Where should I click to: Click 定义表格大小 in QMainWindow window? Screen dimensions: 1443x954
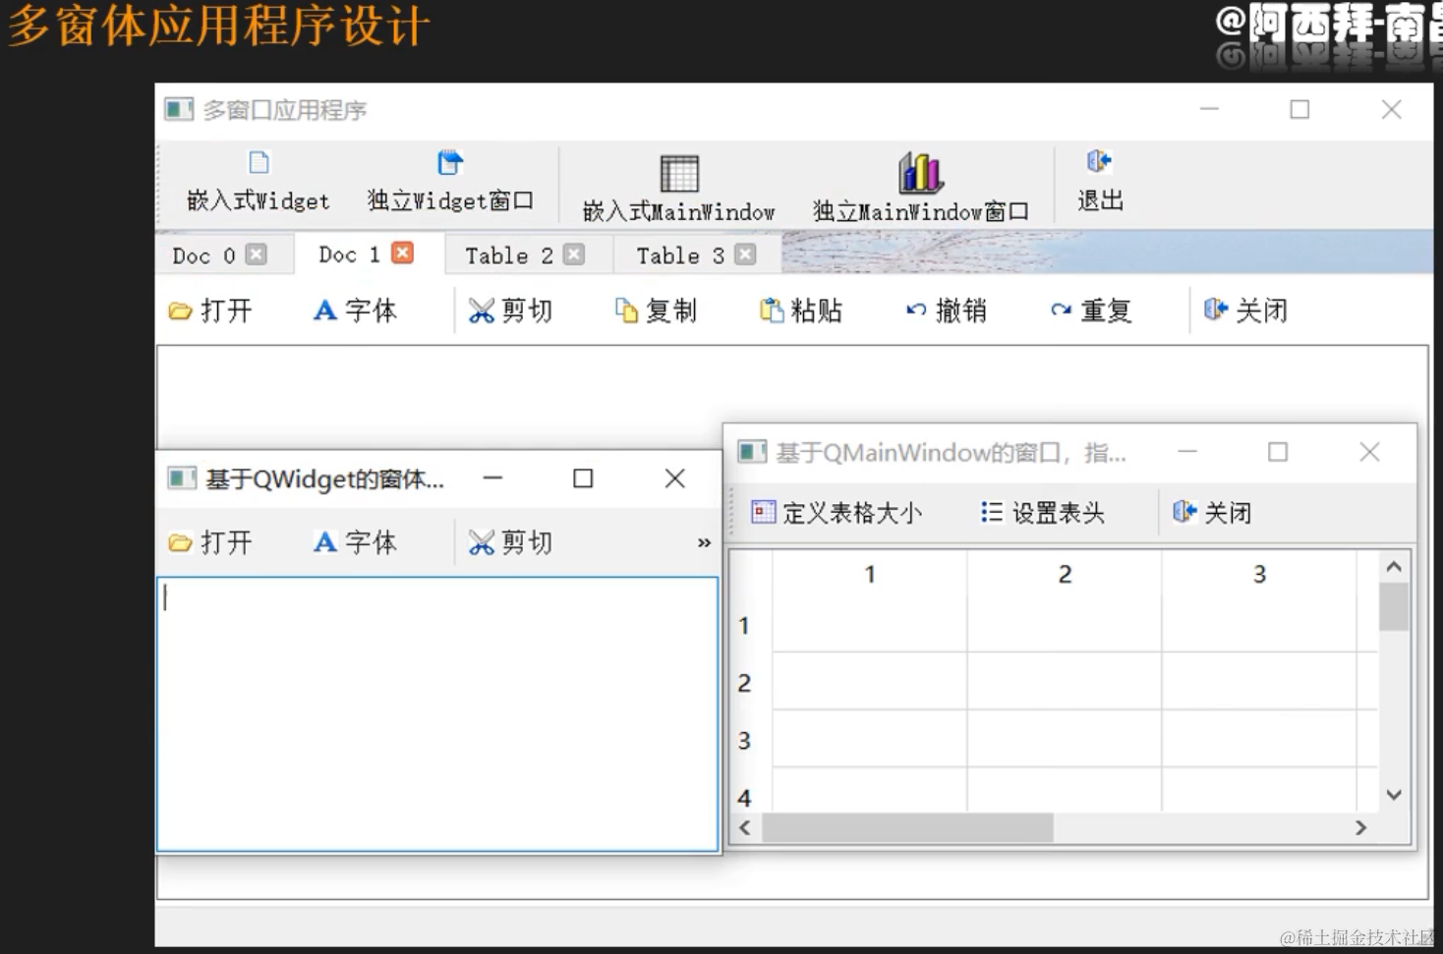(837, 512)
